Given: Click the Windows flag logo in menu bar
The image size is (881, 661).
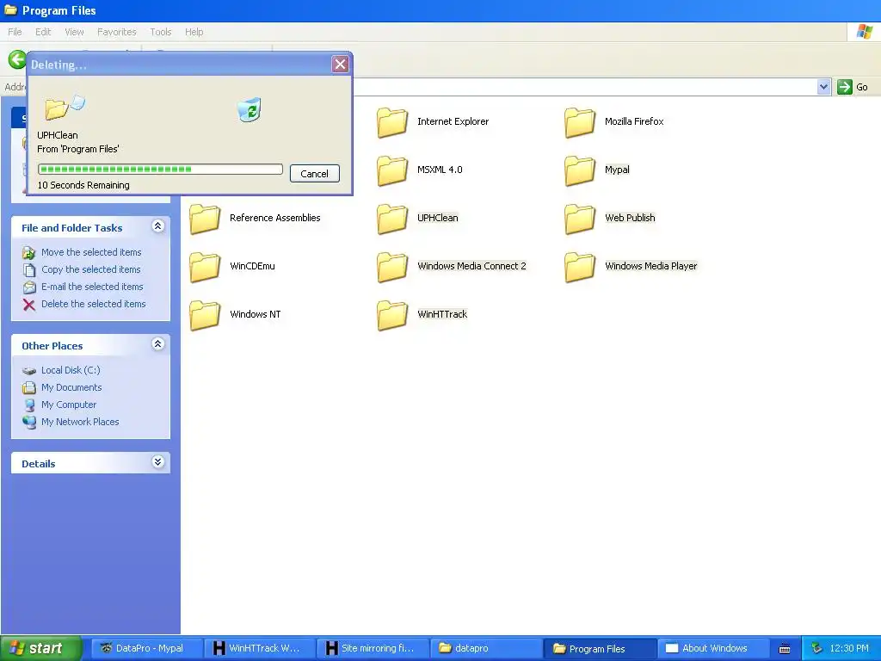Looking at the screenshot, I should (864, 32).
